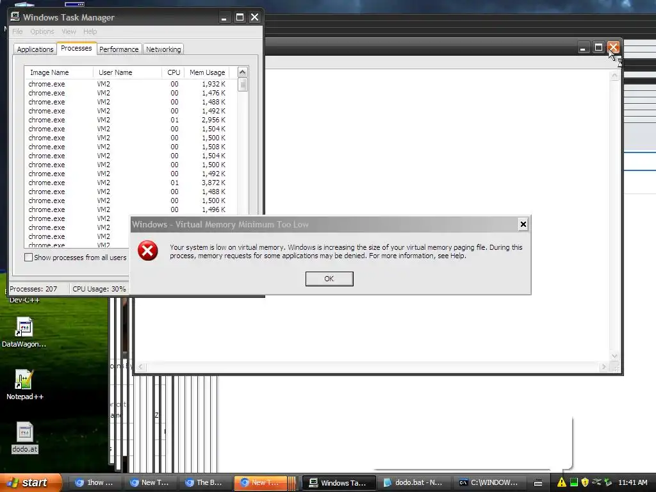Screen dimensions: 656x492
Task: Minimize the Windows Task Manager window
Action: pos(224,17)
